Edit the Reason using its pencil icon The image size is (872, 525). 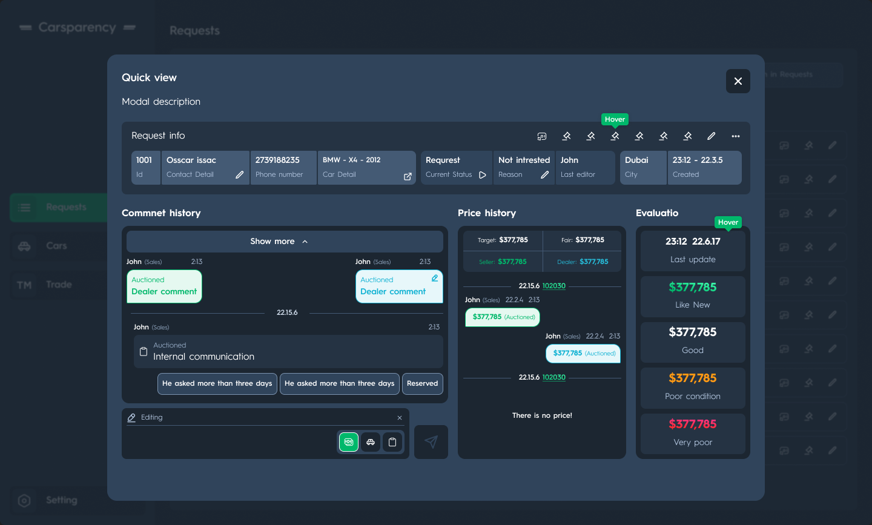coord(545,174)
